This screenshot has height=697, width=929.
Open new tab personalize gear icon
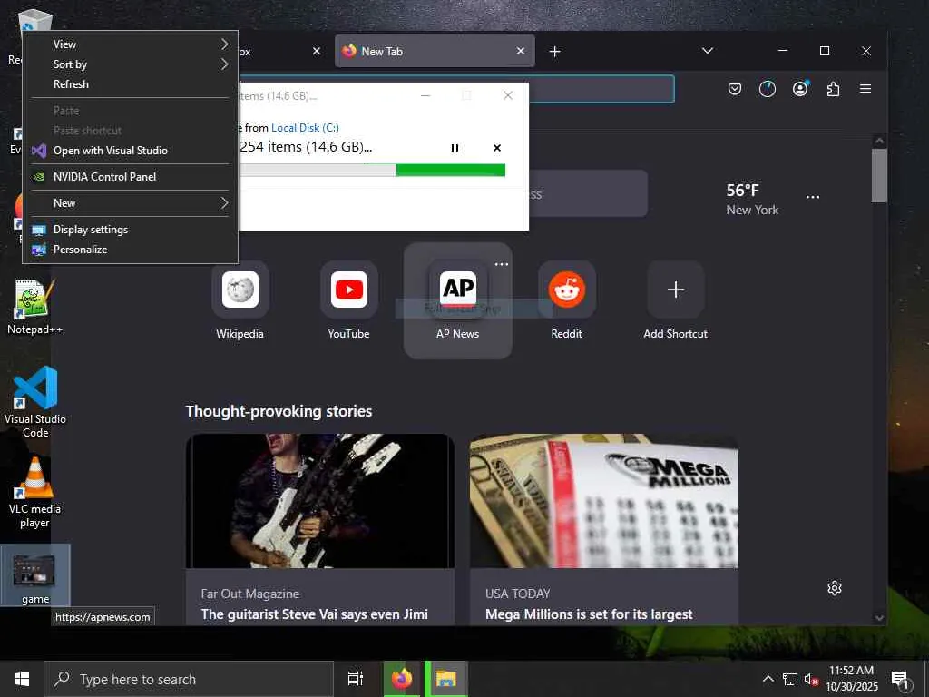835,588
